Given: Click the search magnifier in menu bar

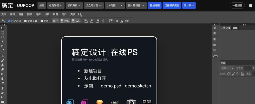Looking at the screenshot, I should pos(80,15).
